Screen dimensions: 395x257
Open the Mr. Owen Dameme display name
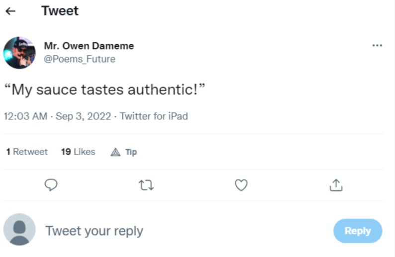(x=89, y=46)
